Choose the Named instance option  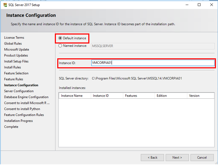(x=60, y=46)
